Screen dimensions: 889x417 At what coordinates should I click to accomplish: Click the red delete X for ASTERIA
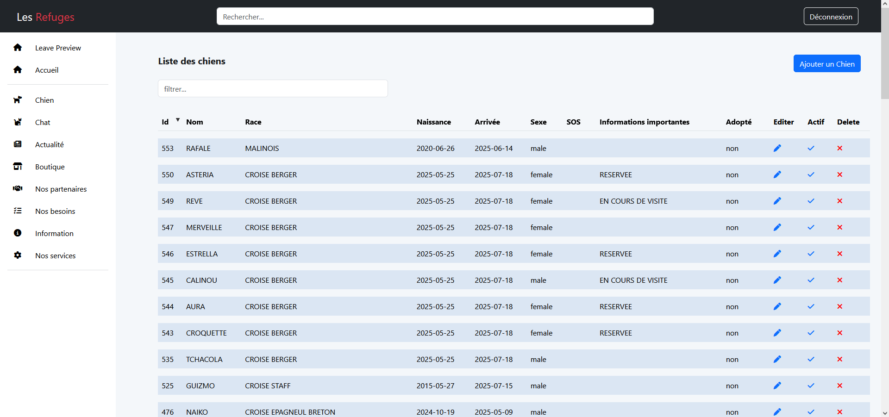(839, 174)
